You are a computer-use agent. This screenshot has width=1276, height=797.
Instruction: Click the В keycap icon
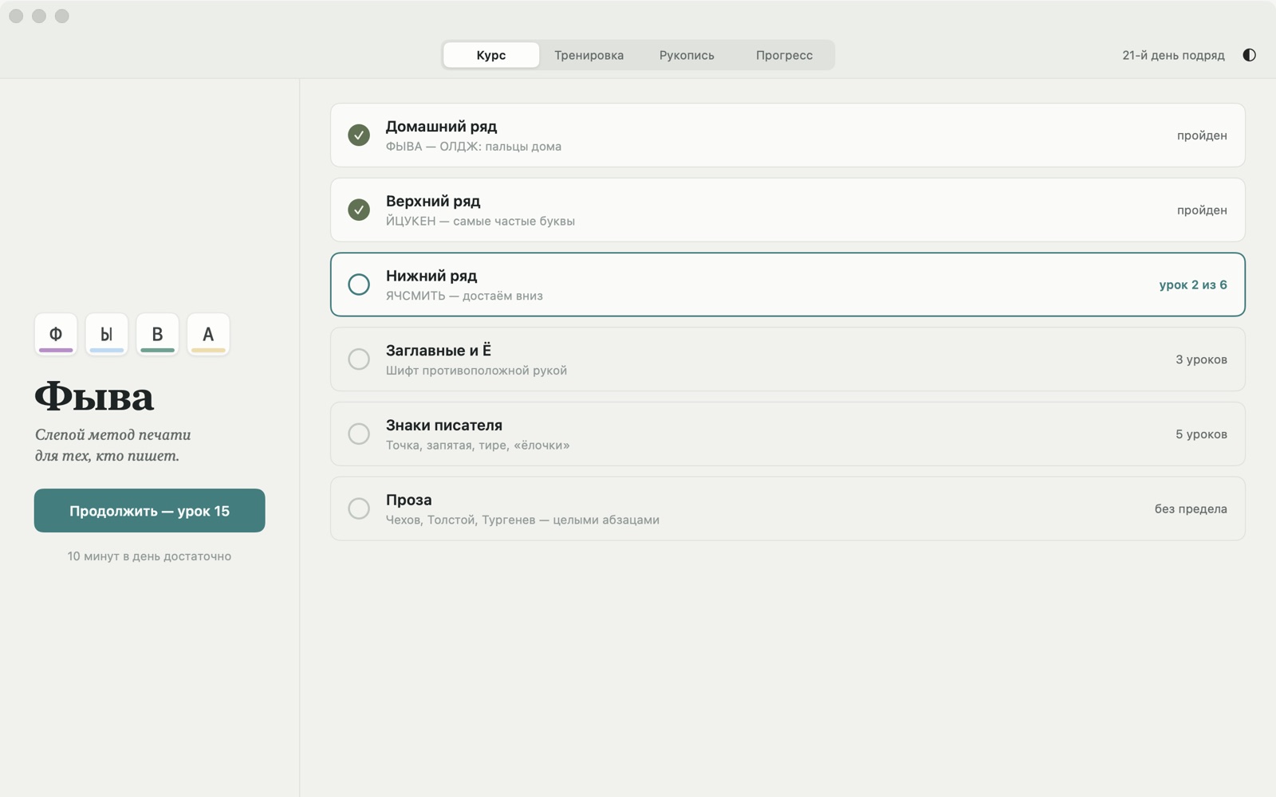[x=157, y=334]
